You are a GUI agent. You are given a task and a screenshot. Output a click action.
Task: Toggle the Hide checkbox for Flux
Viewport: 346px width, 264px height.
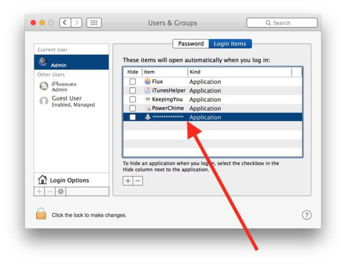tap(132, 82)
